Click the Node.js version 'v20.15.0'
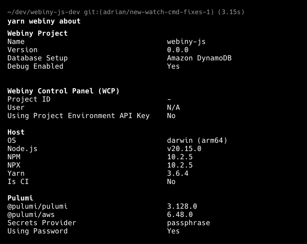This screenshot has width=307, height=244. [184, 149]
